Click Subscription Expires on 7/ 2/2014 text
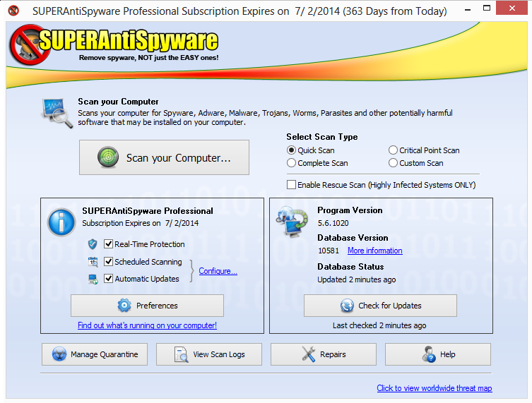 141,223
